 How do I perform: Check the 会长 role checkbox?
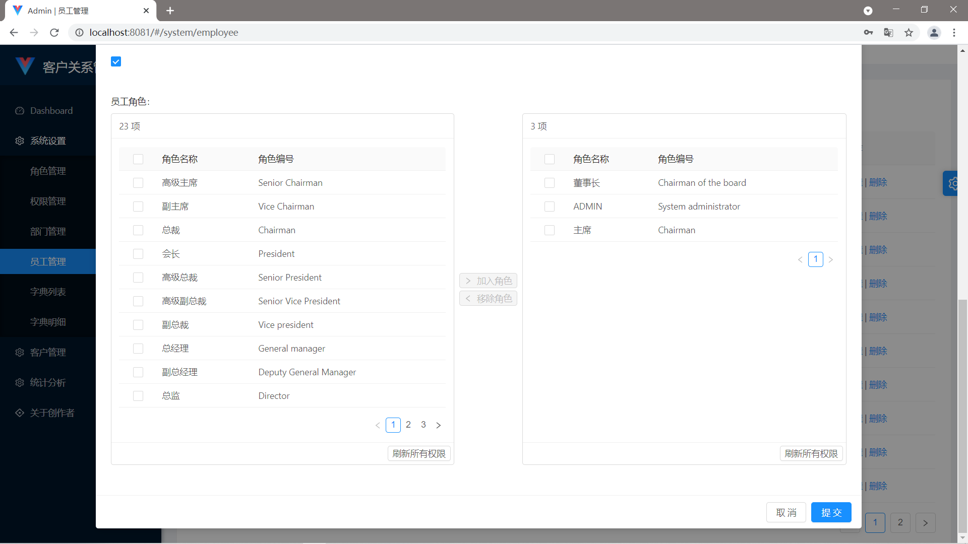(x=138, y=254)
